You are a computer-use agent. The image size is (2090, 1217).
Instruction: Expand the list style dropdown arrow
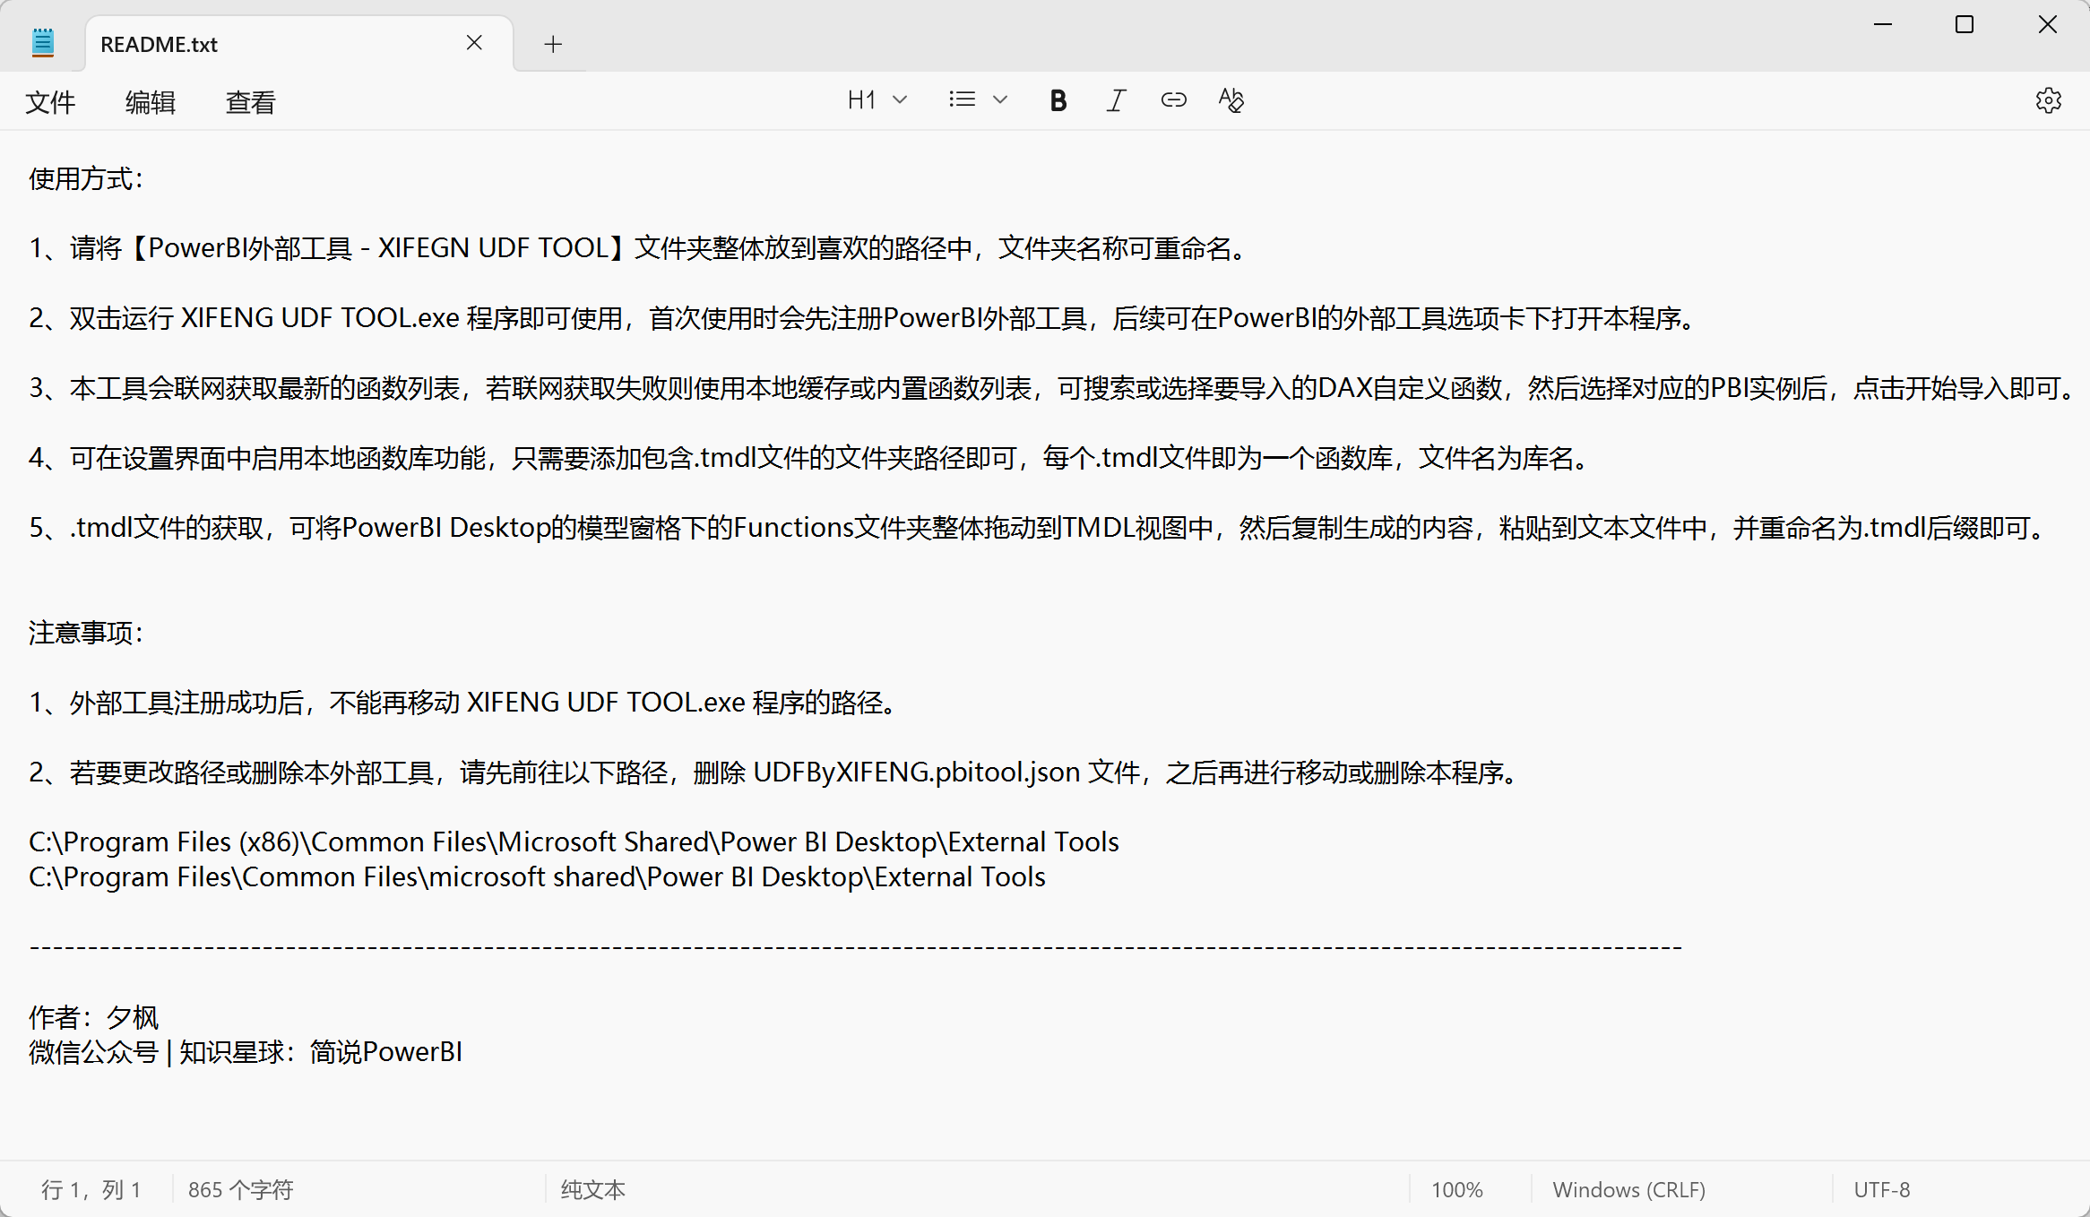click(1000, 100)
